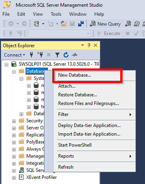Click the New Query toolbar button
The image size is (145, 184).
105,24
